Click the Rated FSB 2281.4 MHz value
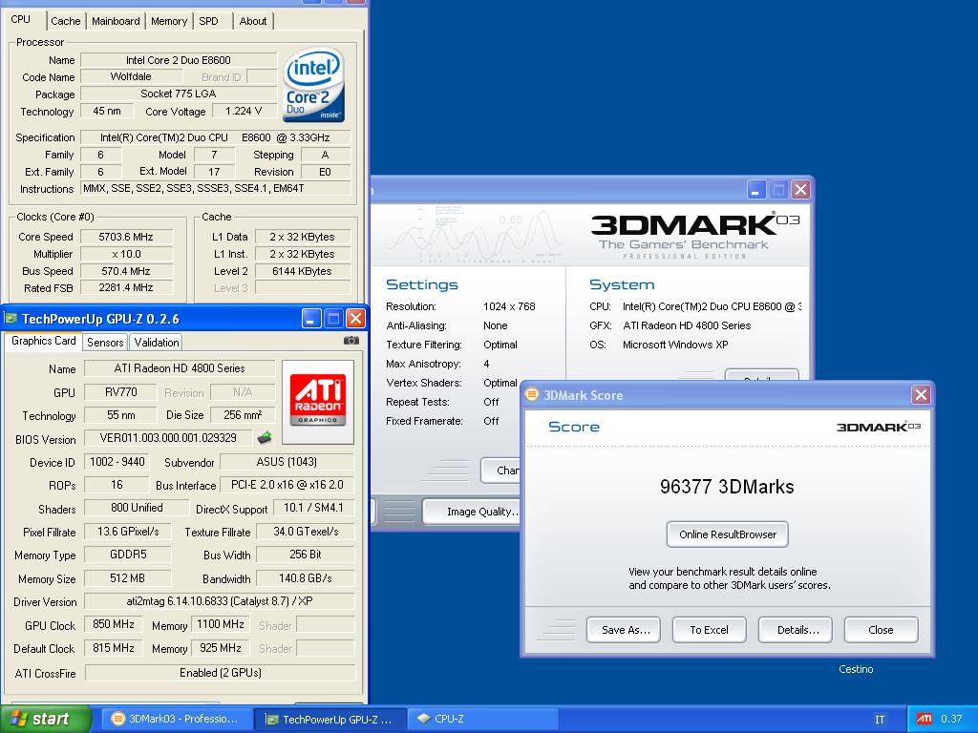 coord(126,287)
